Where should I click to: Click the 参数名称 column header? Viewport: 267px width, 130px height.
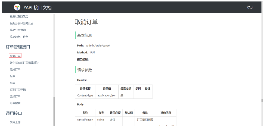coord(85,89)
